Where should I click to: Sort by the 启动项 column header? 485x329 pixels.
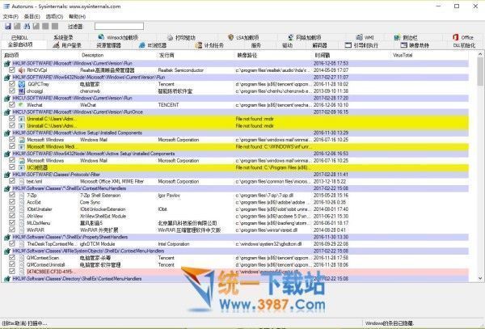(12, 55)
